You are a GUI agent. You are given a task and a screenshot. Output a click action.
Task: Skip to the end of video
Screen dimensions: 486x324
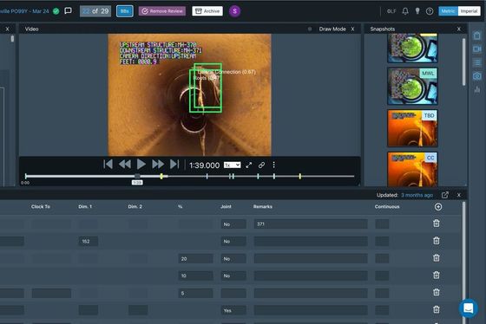coord(174,165)
